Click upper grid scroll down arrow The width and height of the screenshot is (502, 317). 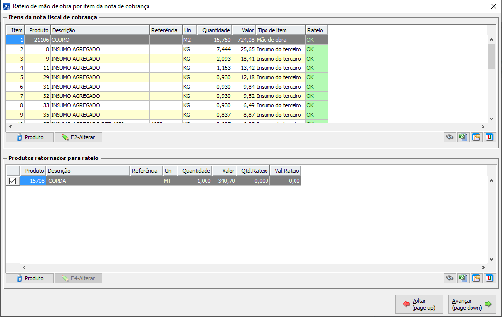(492, 119)
